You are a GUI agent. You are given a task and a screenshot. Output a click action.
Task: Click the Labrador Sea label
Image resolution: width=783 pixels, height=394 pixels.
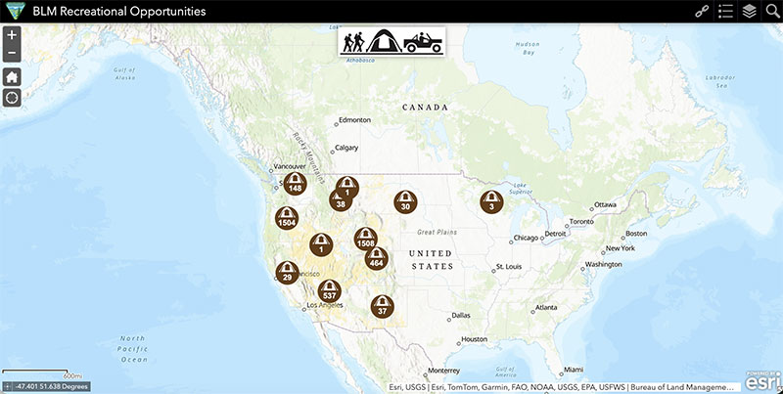coord(720,81)
